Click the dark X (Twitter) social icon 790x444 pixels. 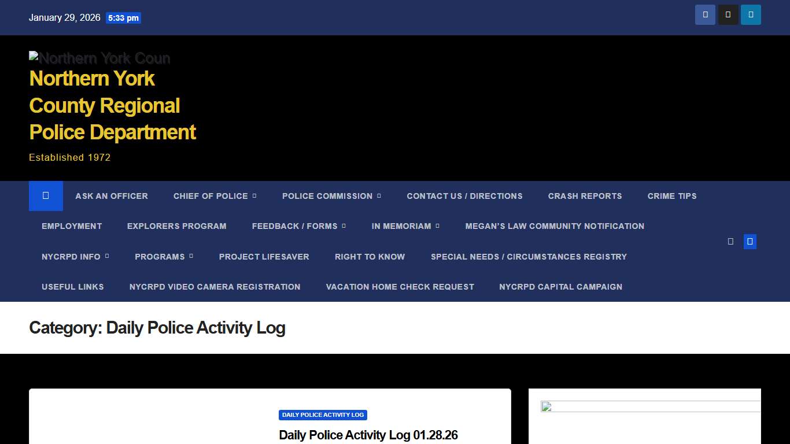coord(728,14)
